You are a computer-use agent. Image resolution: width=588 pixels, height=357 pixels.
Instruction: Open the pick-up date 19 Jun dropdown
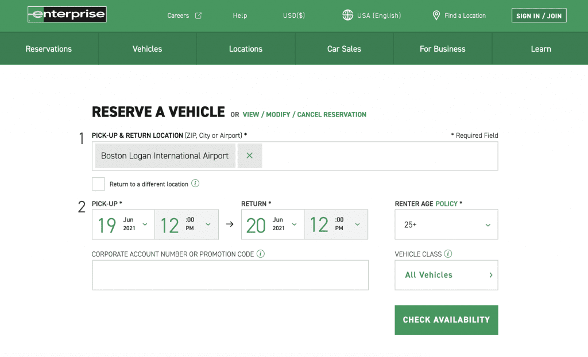123,224
